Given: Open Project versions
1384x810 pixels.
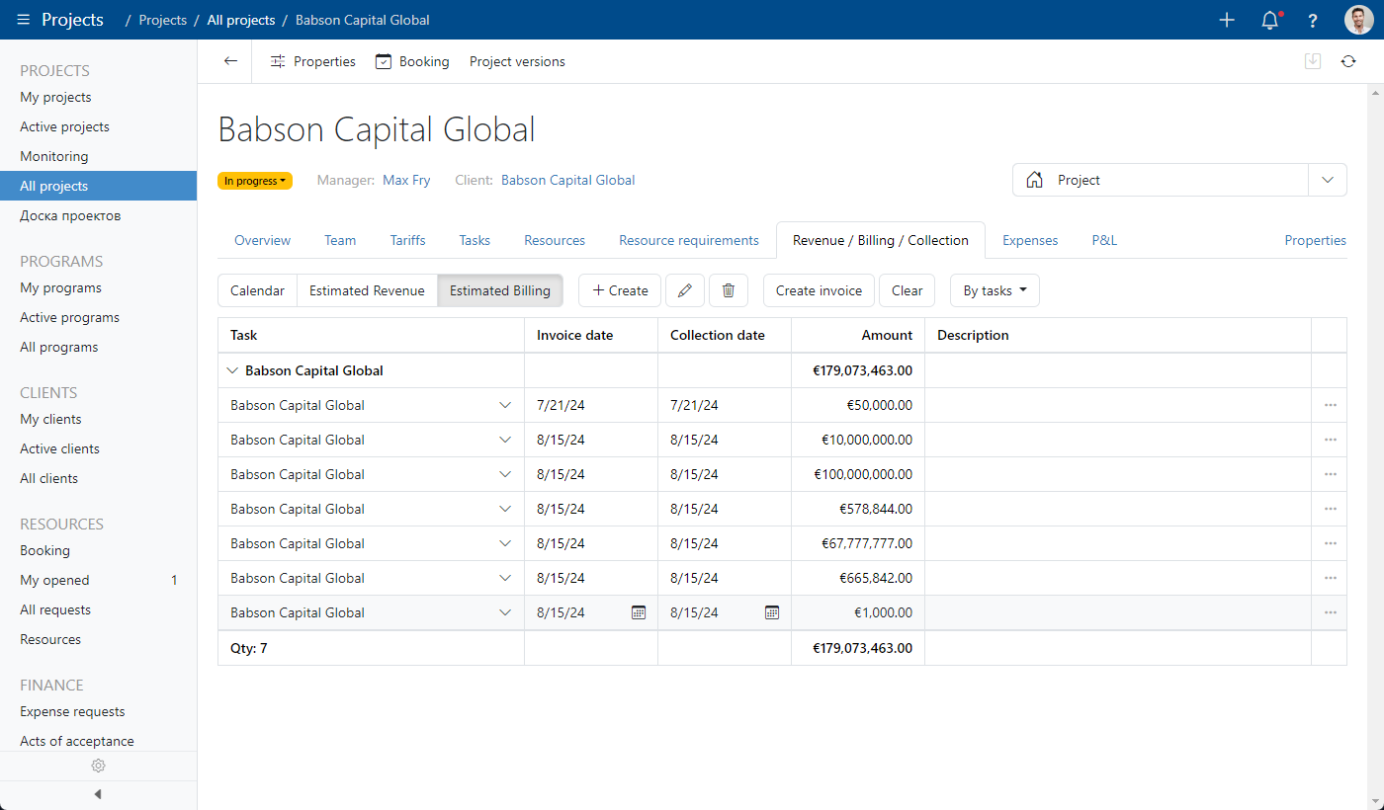Looking at the screenshot, I should click(517, 61).
